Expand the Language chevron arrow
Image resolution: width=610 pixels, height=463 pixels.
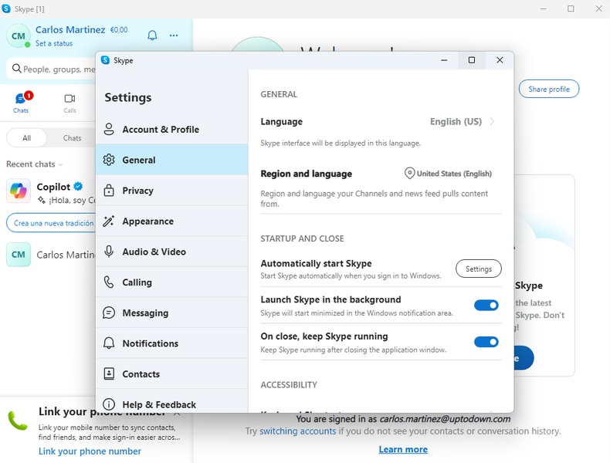(x=492, y=121)
